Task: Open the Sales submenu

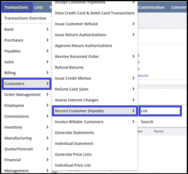Action: click(x=26, y=62)
